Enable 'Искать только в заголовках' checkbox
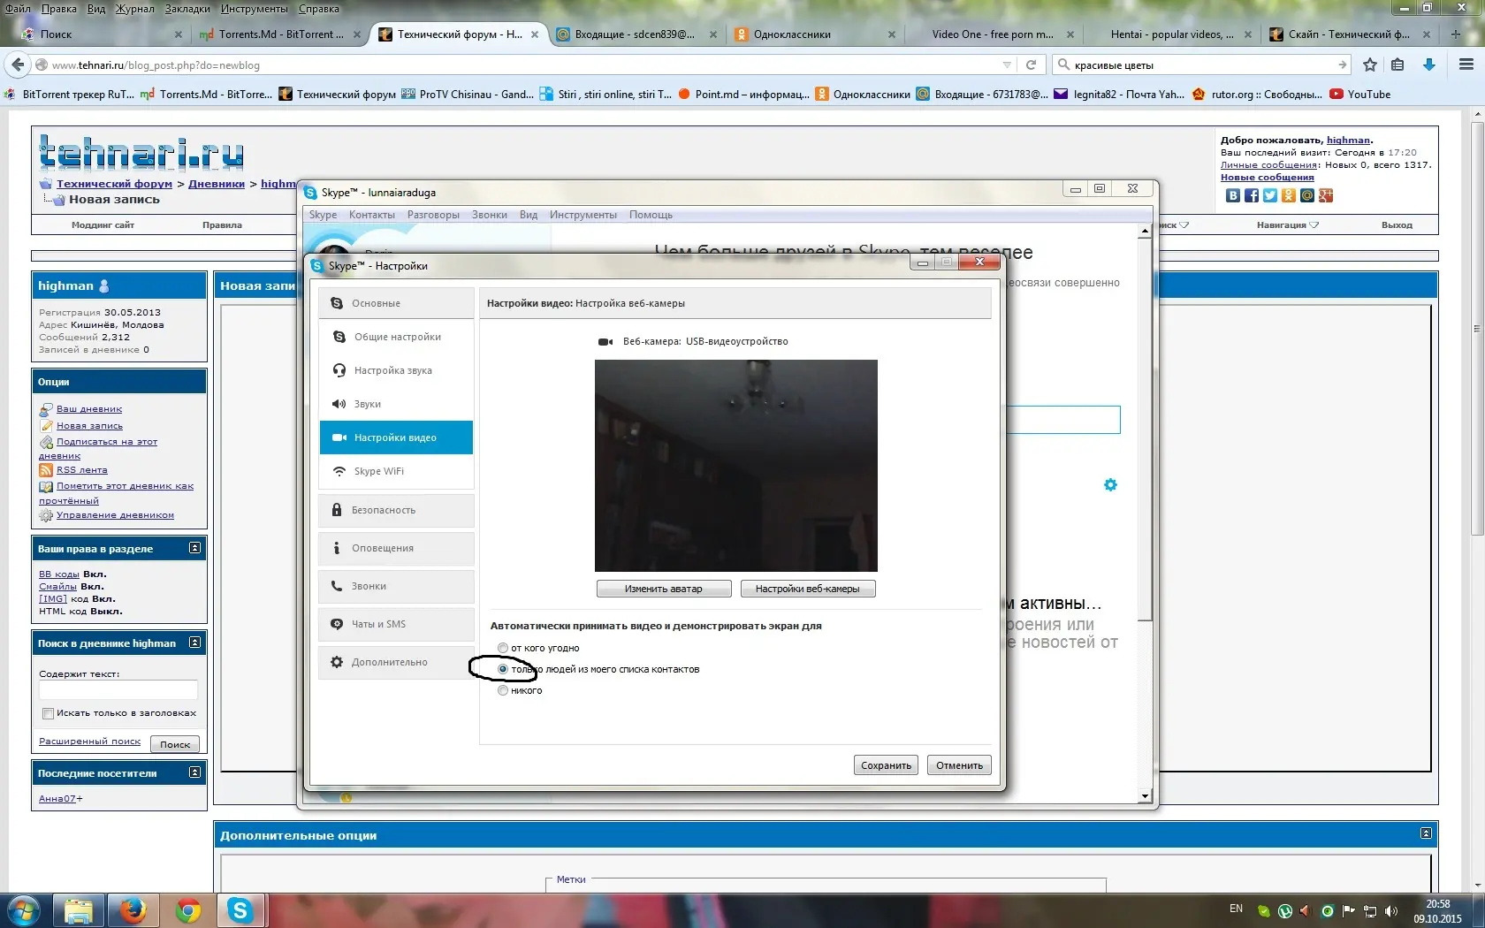 [49, 713]
